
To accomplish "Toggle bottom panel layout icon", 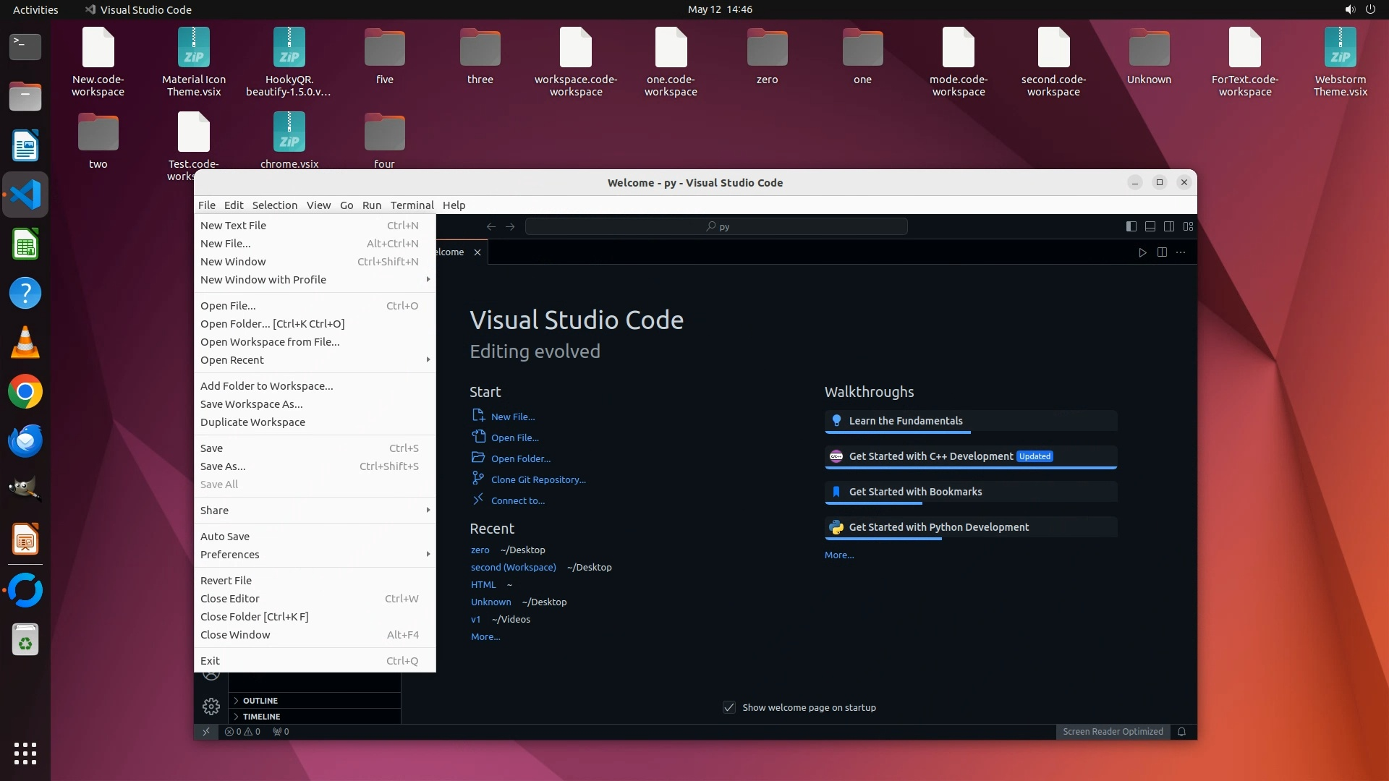I will [x=1150, y=226].
